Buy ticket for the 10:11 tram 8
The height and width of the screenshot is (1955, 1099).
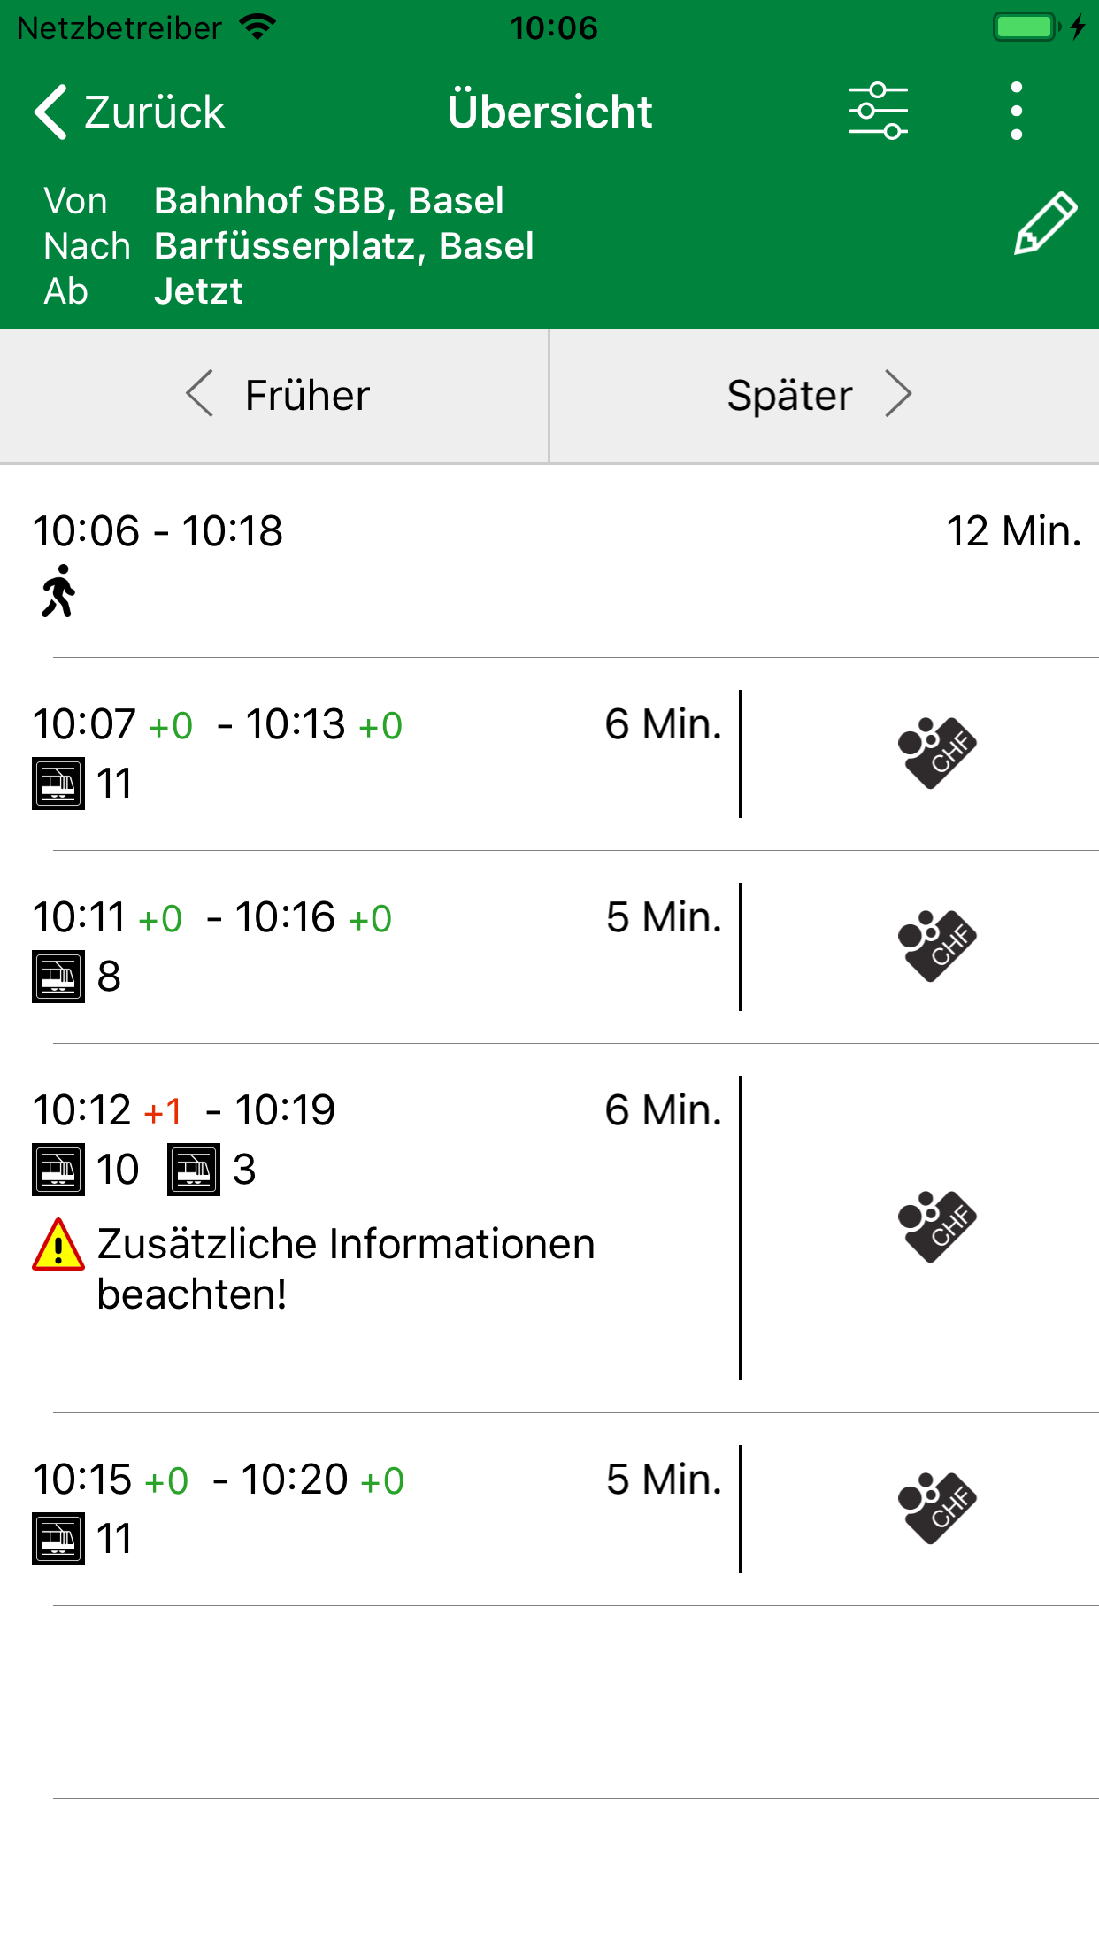pos(936,947)
